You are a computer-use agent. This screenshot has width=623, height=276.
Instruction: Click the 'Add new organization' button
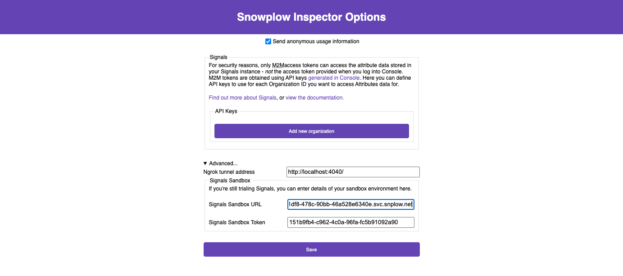(311, 131)
